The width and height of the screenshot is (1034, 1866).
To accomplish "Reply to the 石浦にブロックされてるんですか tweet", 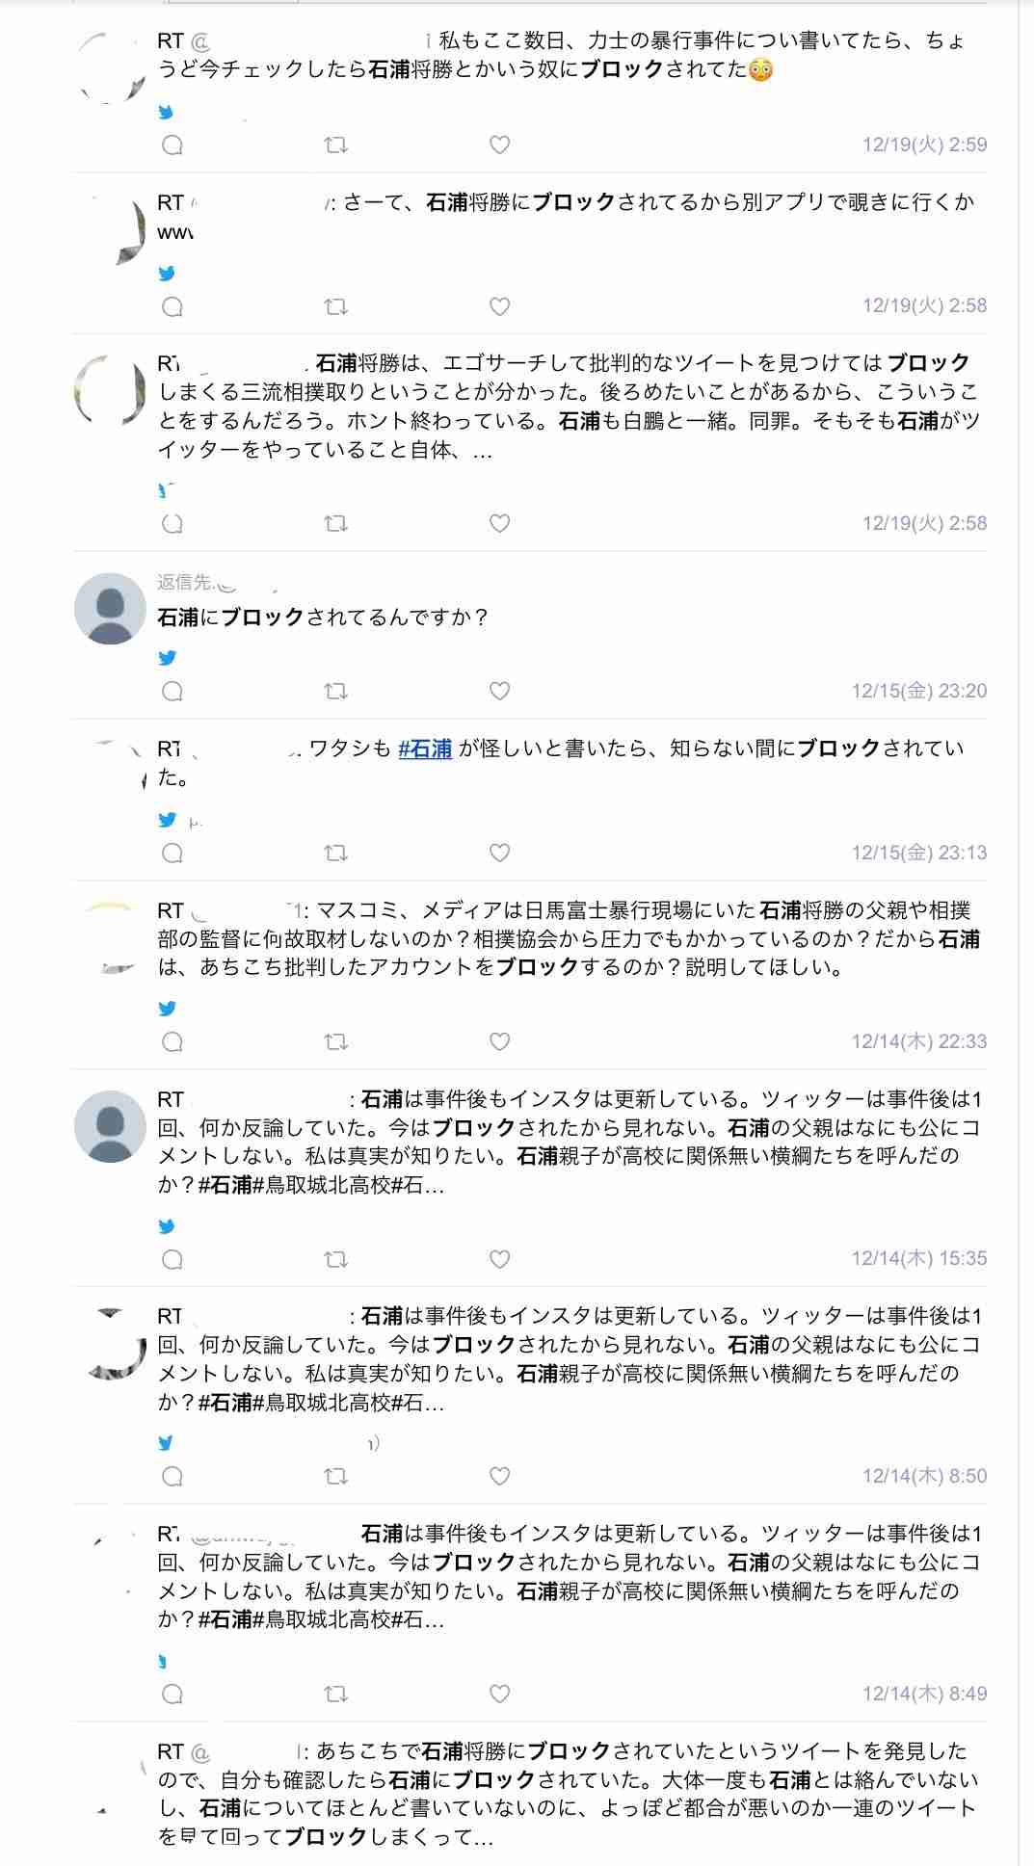I will coord(172,692).
